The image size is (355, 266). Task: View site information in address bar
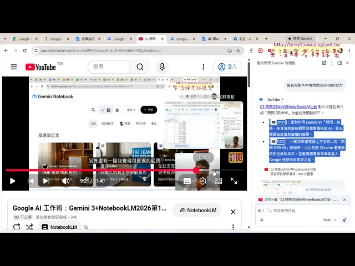[x=36, y=50]
